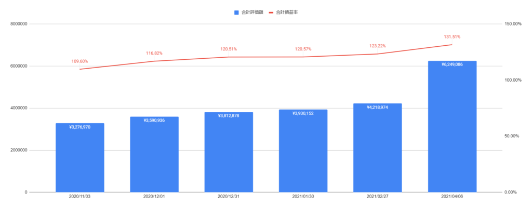This screenshot has width=532, height=209.
Task: Click the ¥3,276,970 bar value label
Action: click(79, 127)
